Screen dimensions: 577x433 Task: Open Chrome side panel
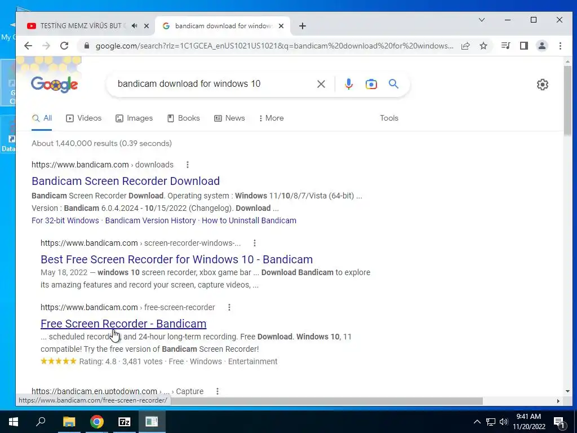point(524,46)
